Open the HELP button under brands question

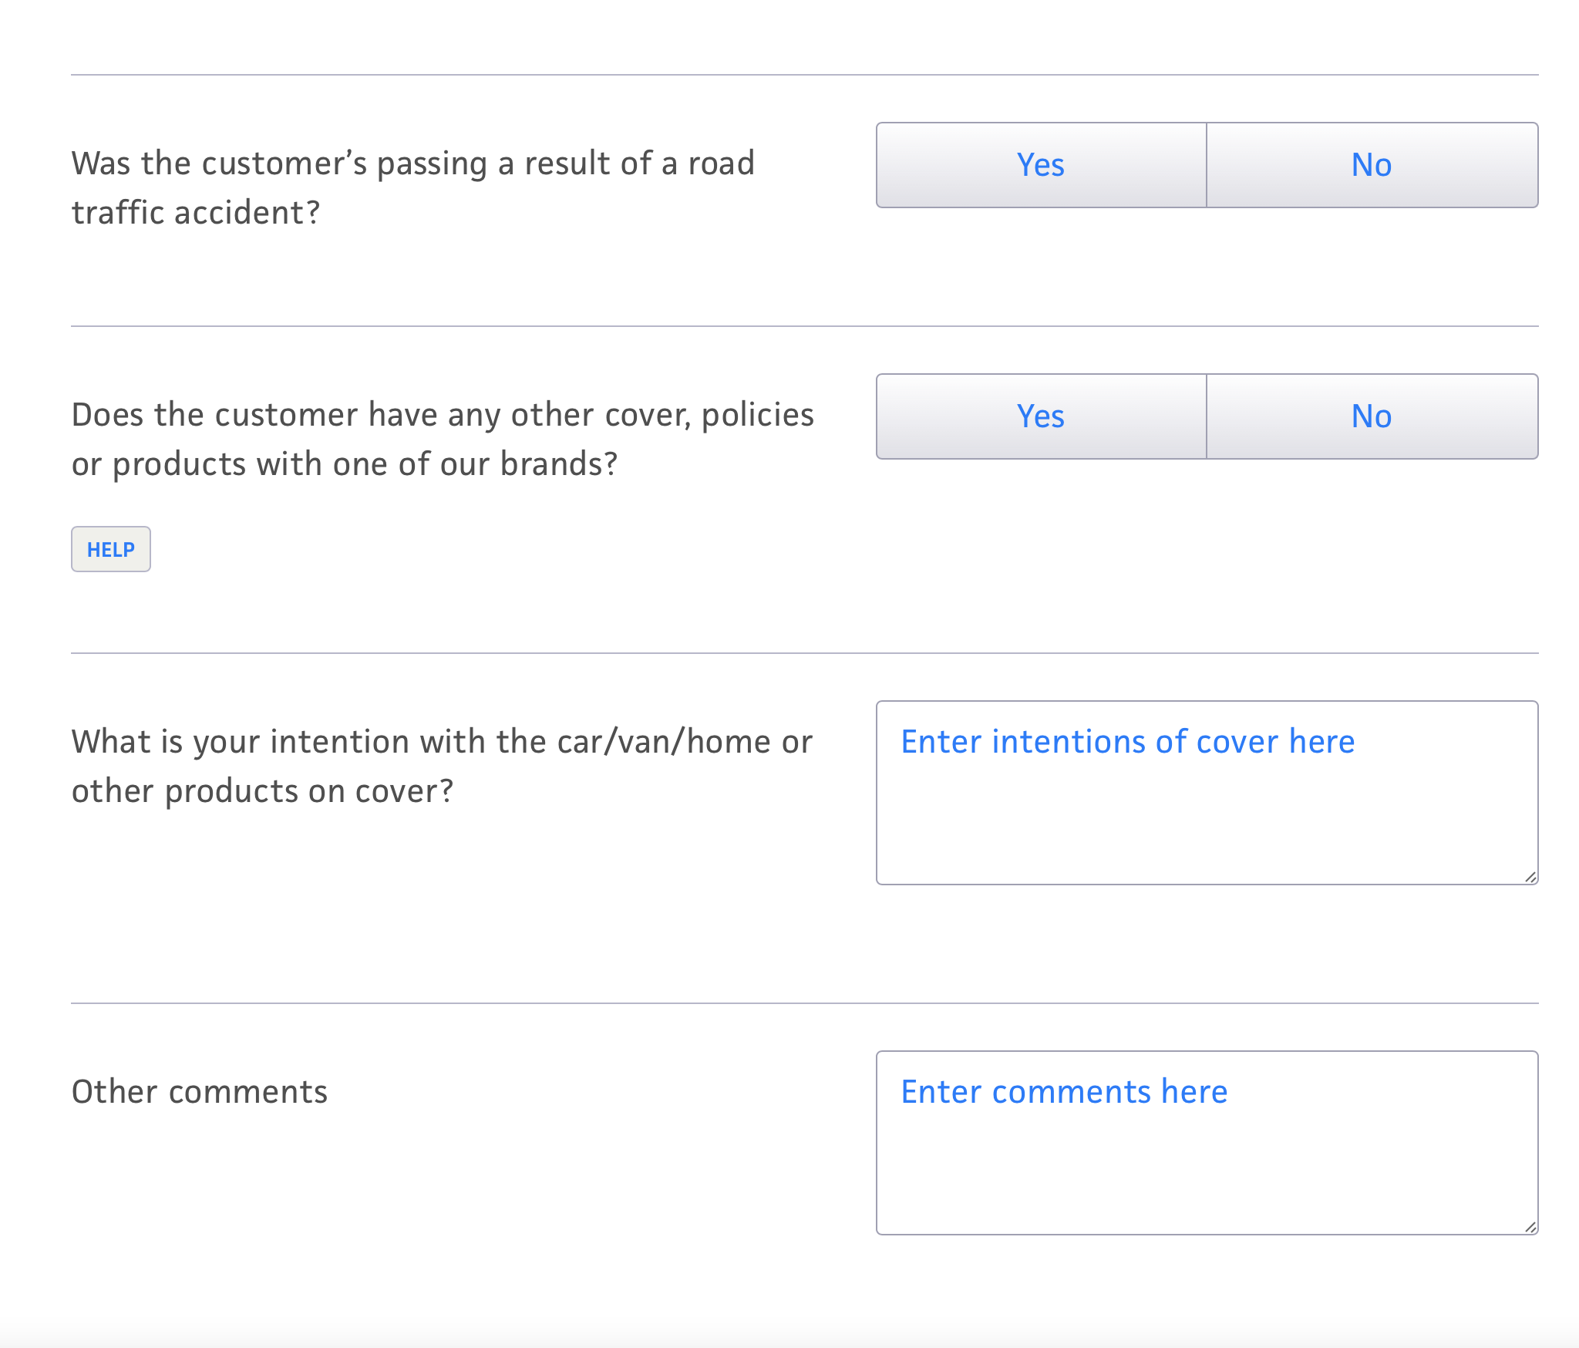pos(111,549)
